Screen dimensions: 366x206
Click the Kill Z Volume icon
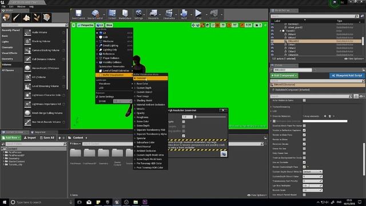click(27, 77)
